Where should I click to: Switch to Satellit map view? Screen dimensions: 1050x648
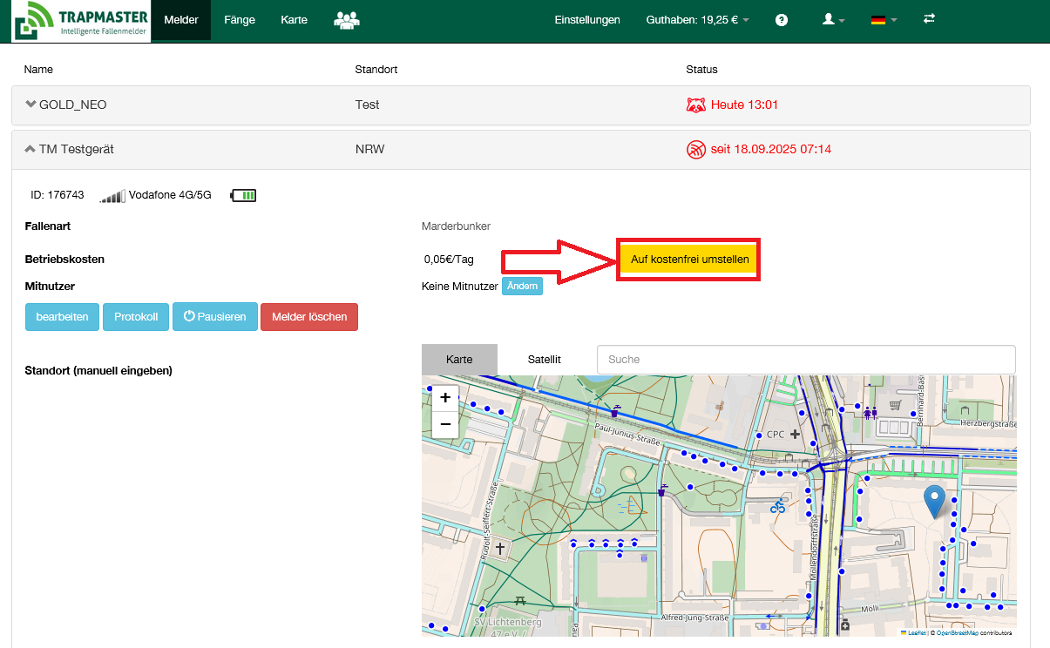544,359
